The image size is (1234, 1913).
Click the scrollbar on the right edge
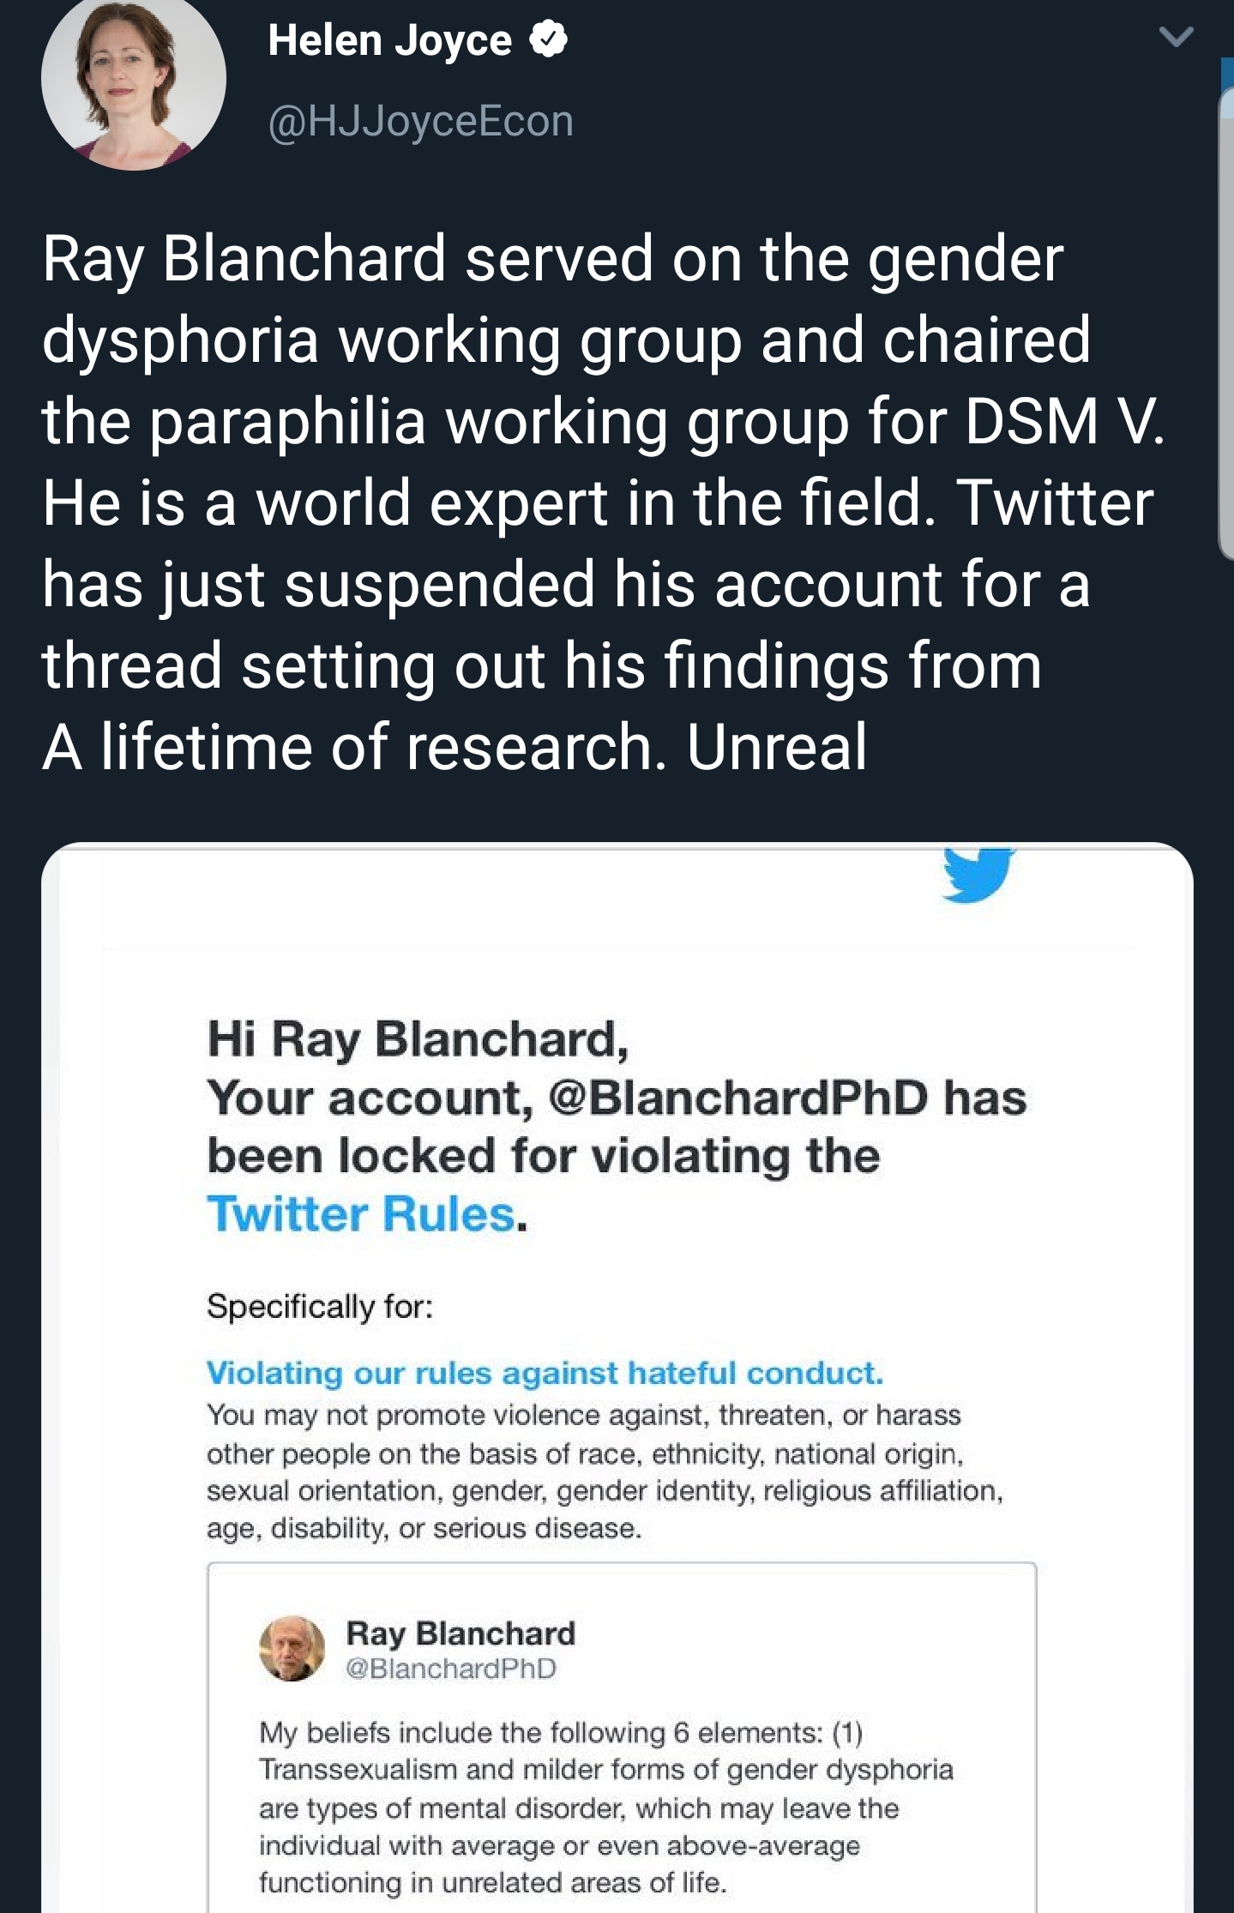click(x=1226, y=326)
